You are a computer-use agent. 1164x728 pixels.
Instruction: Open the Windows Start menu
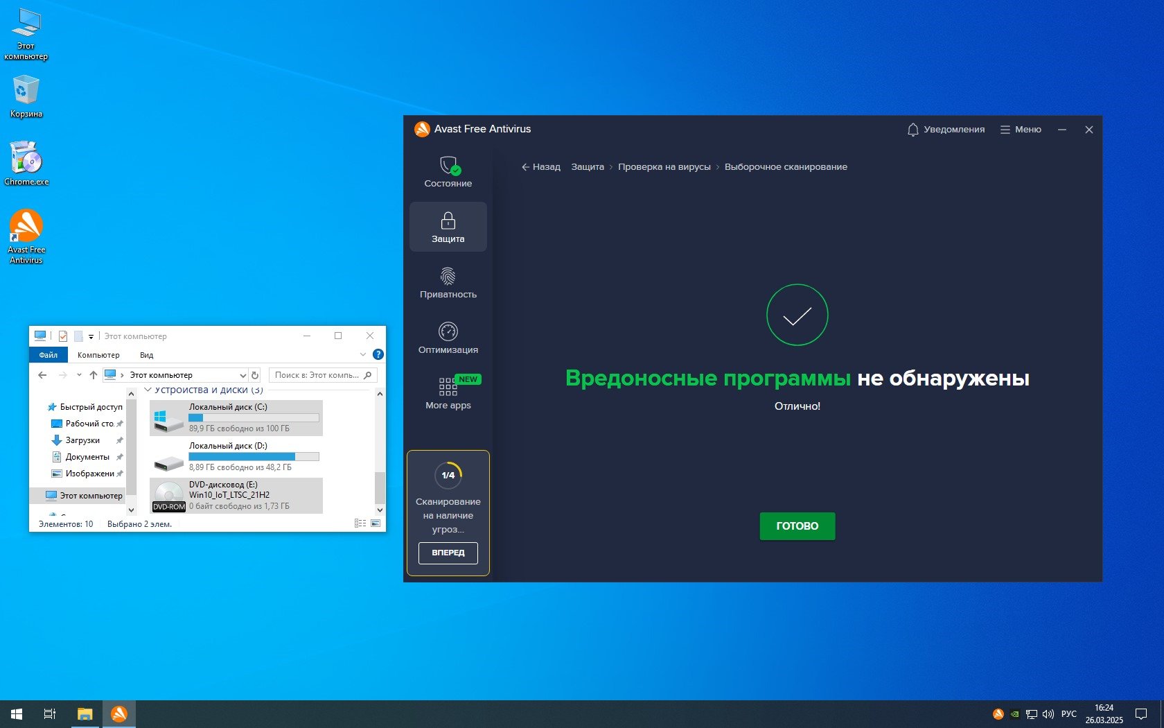pyautogui.click(x=17, y=714)
